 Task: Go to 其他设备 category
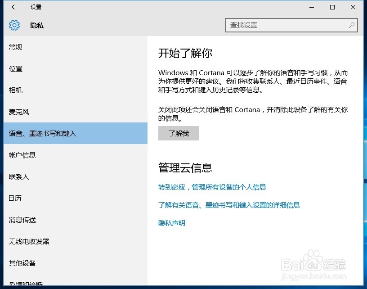(x=76, y=263)
